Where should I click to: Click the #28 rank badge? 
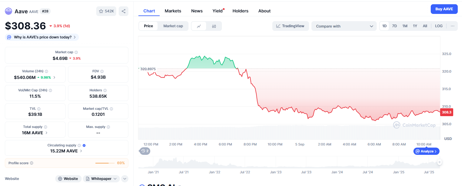click(x=45, y=11)
